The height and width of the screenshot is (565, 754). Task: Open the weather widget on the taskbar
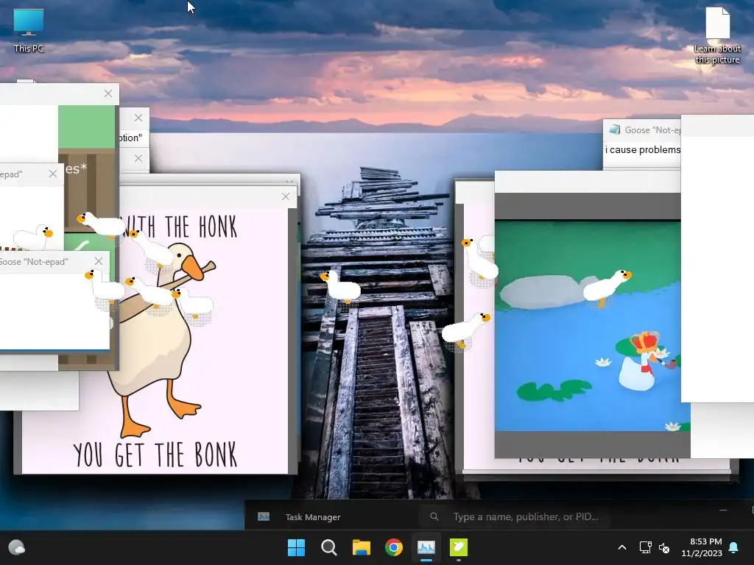tap(17, 547)
